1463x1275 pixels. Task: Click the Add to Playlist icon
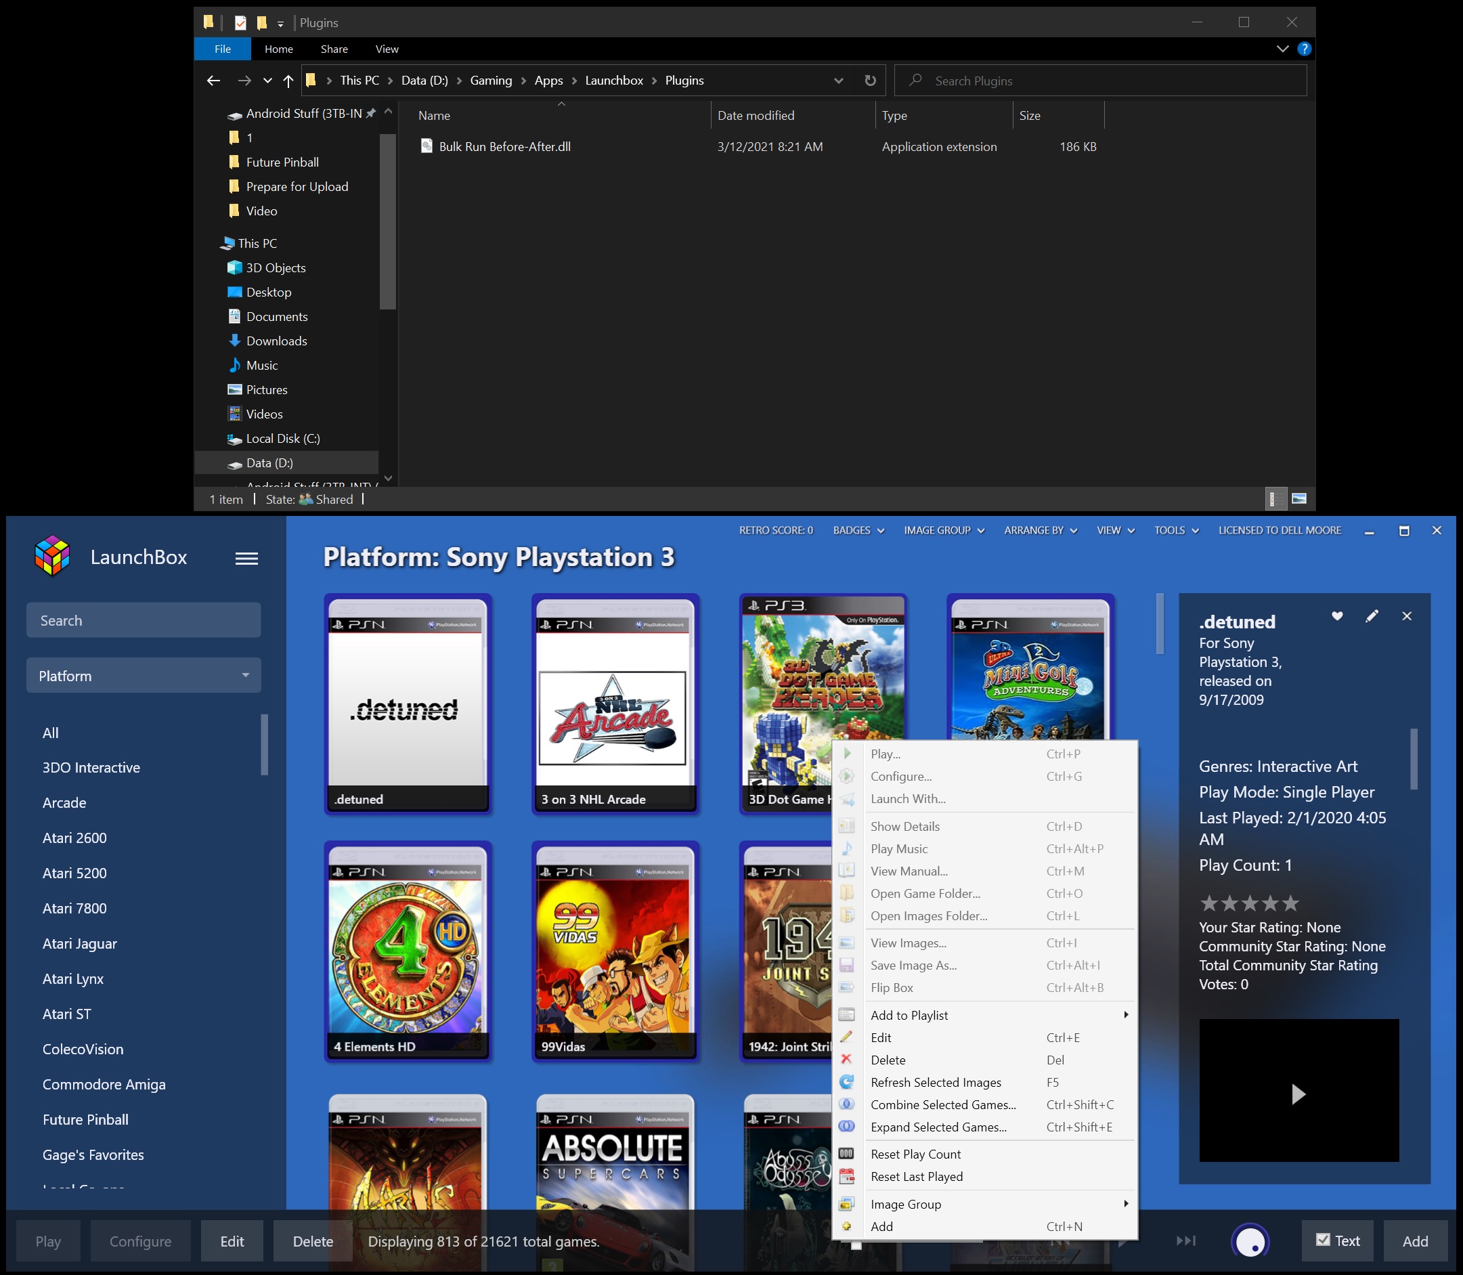click(x=846, y=1014)
